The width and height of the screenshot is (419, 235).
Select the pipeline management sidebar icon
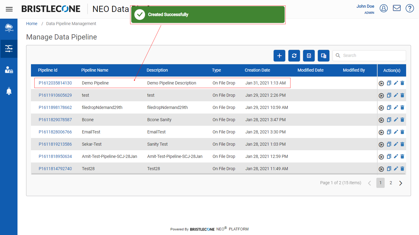9,49
